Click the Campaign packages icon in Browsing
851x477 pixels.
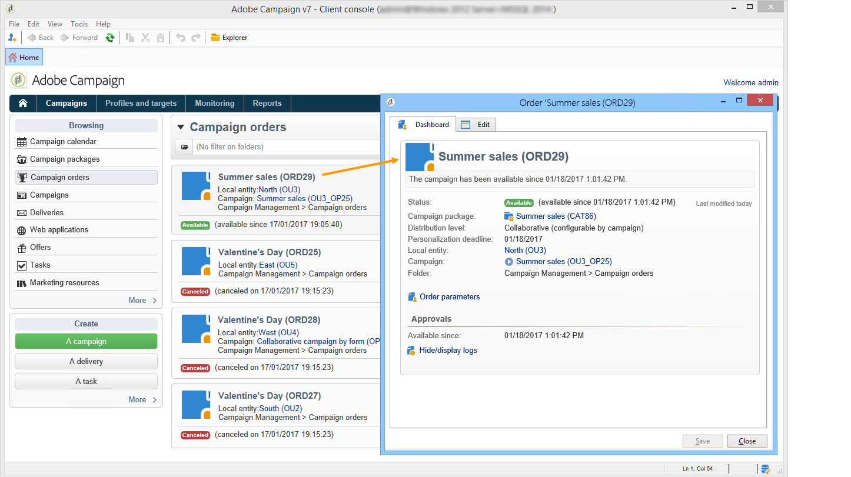pos(22,159)
